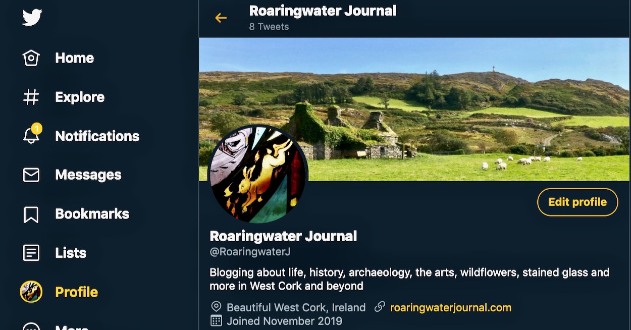Go to the Home menu item

pos(74,58)
